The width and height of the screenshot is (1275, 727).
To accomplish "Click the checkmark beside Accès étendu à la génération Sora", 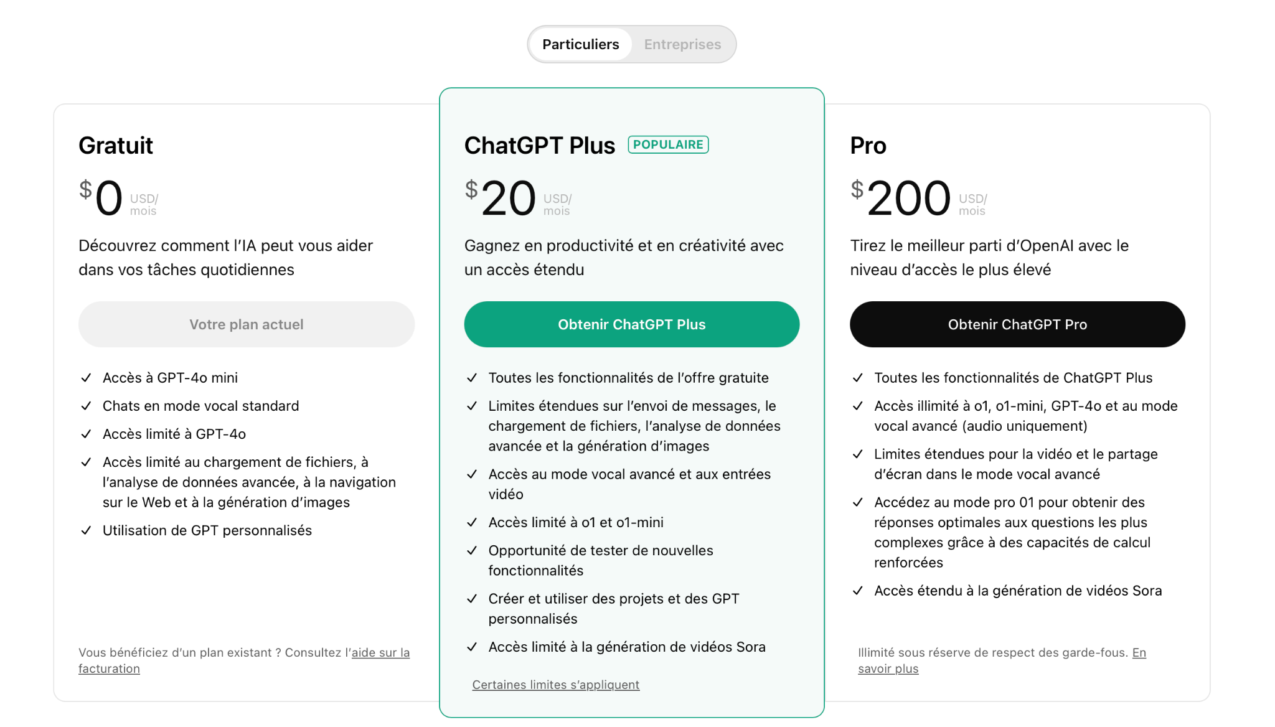I will (858, 591).
